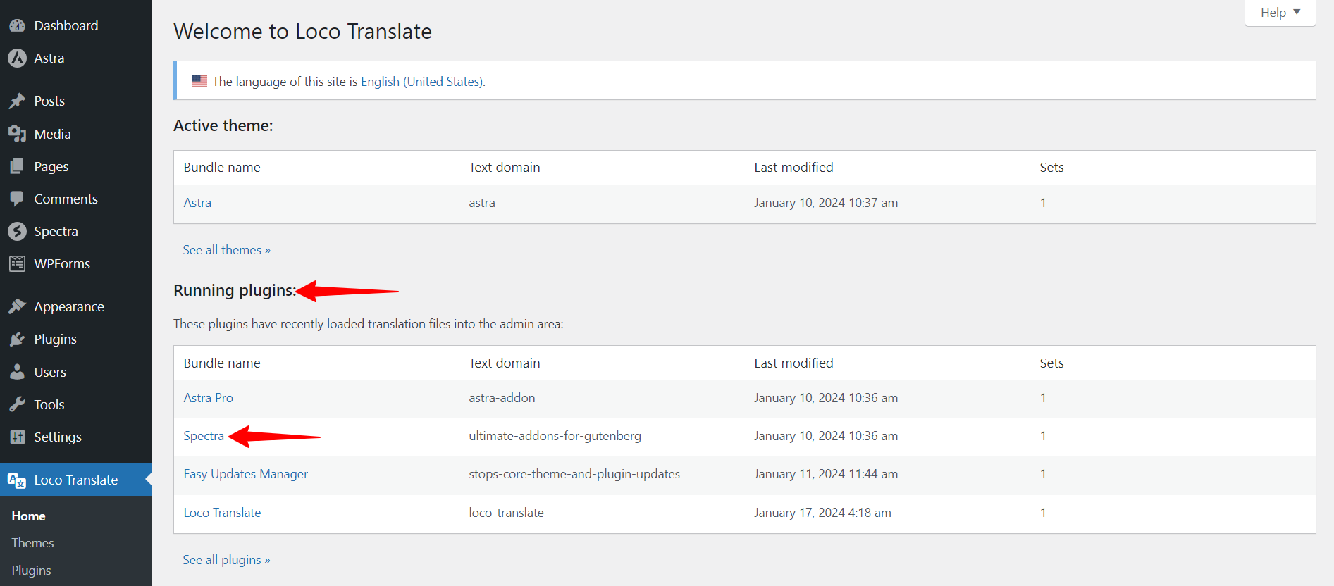Go to Themes under Loco Translate
The image size is (1334, 586).
pyautogui.click(x=32, y=543)
